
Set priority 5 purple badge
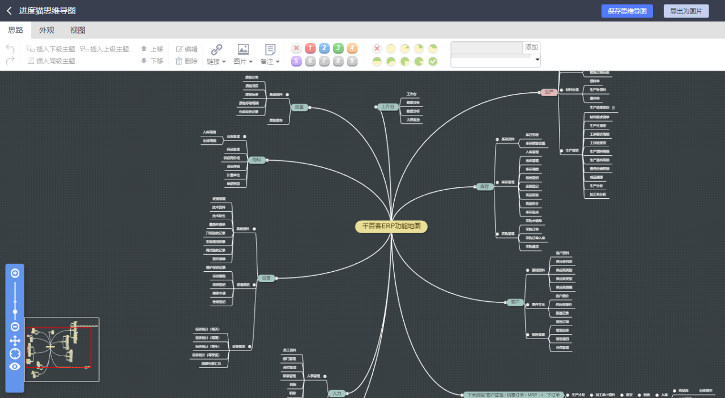(x=296, y=61)
